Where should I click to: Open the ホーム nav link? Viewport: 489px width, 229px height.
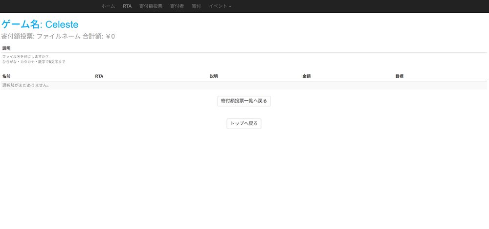[108, 6]
